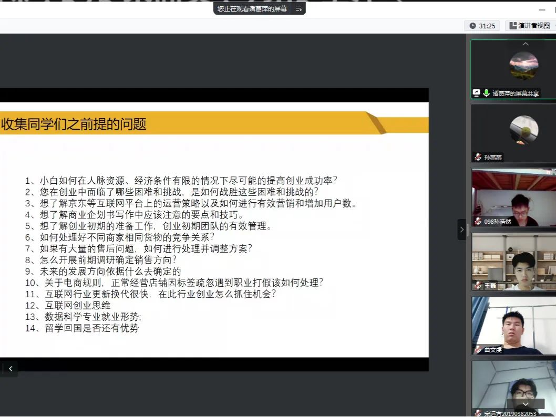Click the back arrow at slide's bottom-left
Viewport: 556px width, 417px height.
10,369
